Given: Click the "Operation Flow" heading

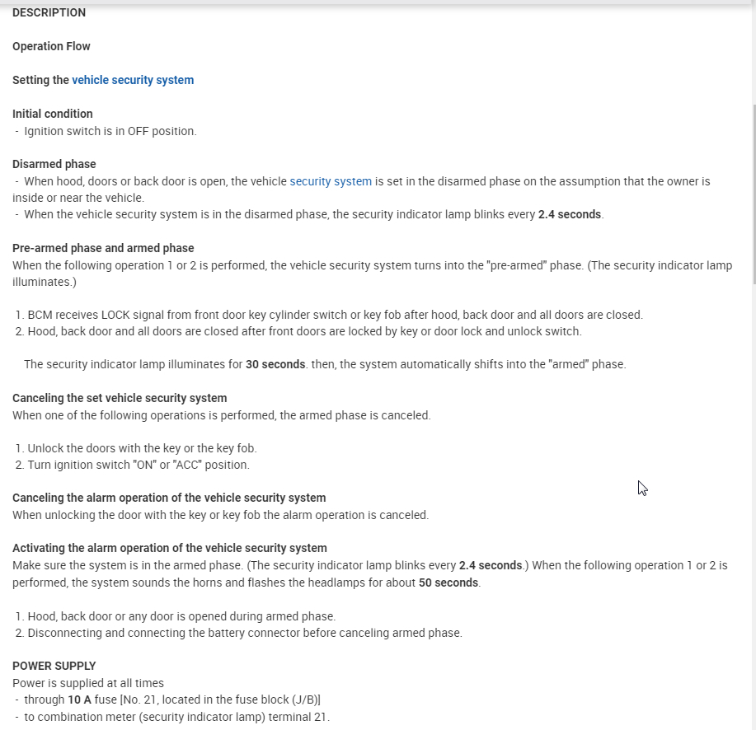Looking at the screenshot, I should coord(51,46).
